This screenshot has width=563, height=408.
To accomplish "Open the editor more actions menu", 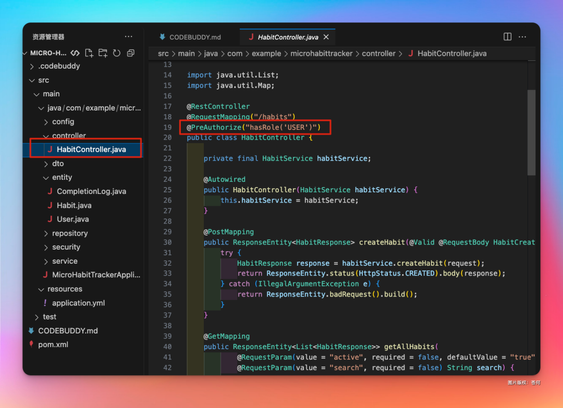I will (522, 36).
